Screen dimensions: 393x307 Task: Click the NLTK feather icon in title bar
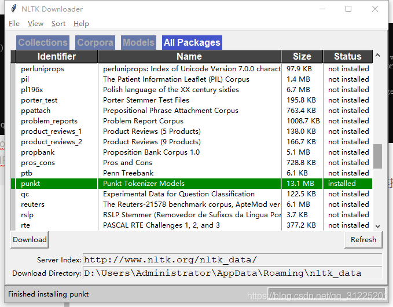pos(14,9)
